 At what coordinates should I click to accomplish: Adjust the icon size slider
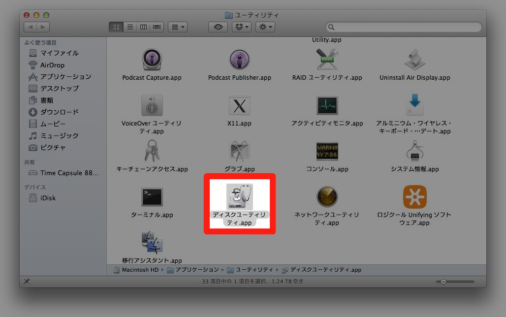point(443,282)
